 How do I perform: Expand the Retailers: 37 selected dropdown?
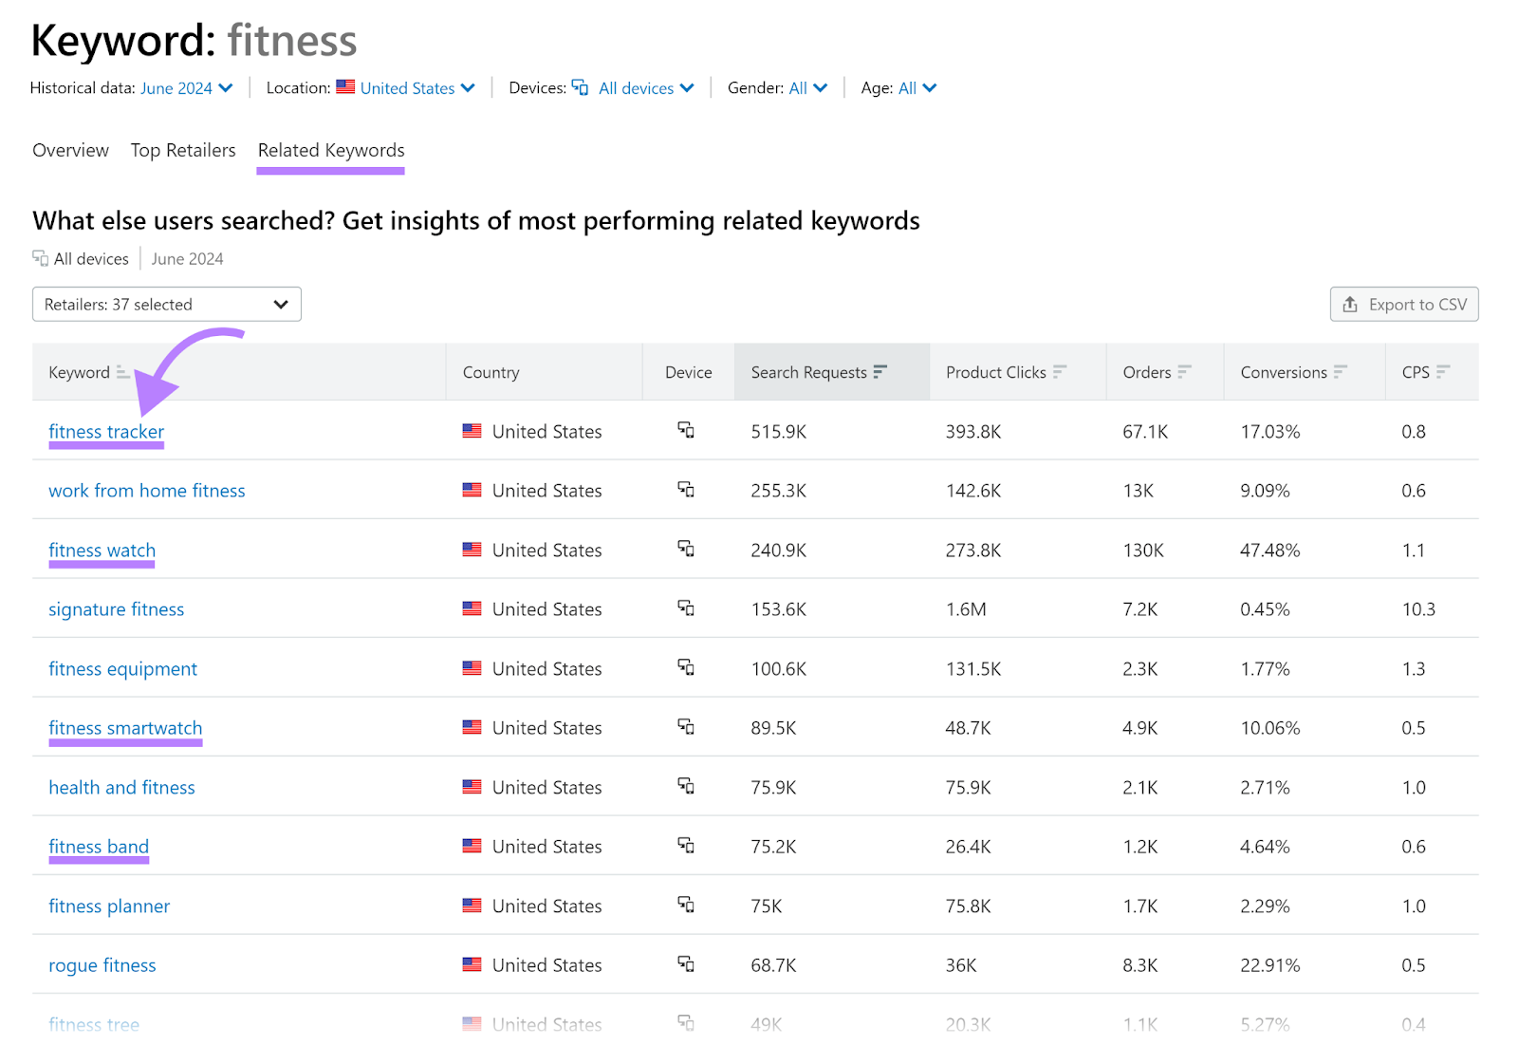[x=166, y=304]
